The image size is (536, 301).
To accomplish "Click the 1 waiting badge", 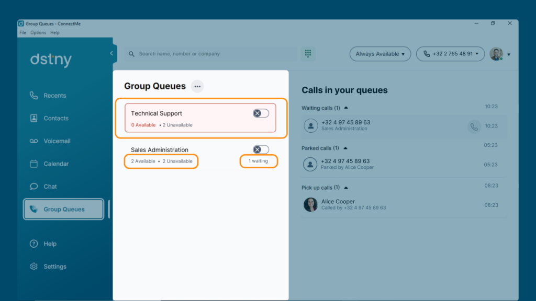I will 258,161.
